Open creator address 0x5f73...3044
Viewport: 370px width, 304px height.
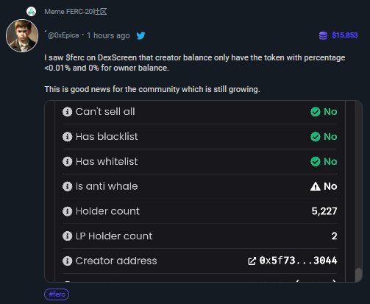coord(298,261)
